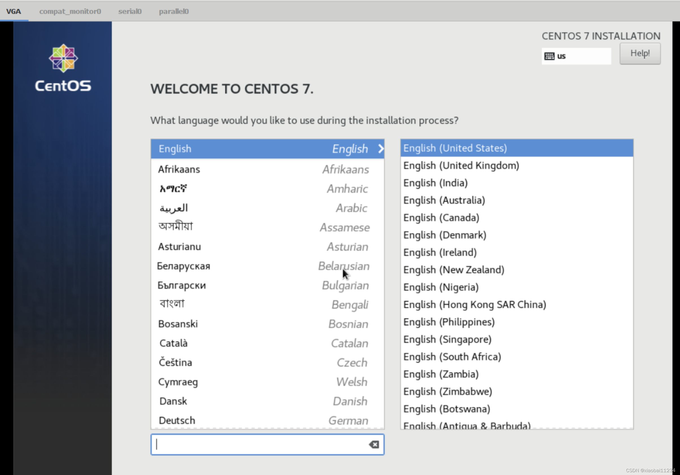Expand the English language chevron arrow
Image resolution: width=680 pixels, height=475 pixels.
[x=381, y=149]
